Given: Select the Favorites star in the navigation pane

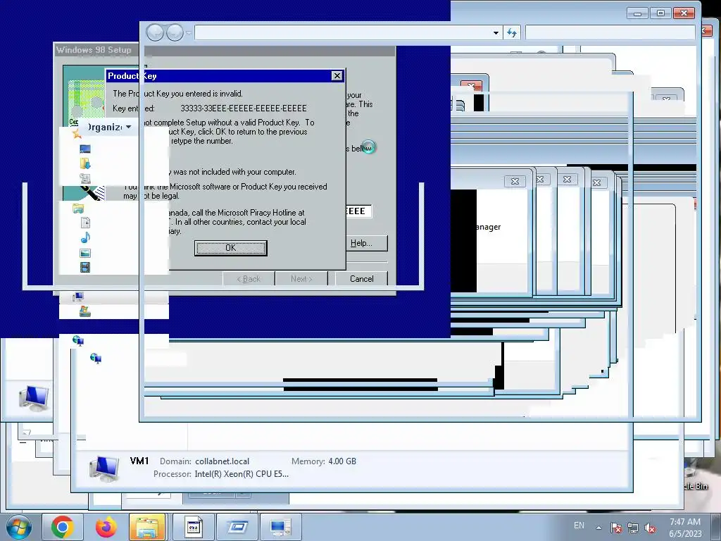Looking at the screenshot, I should [77, 135].
